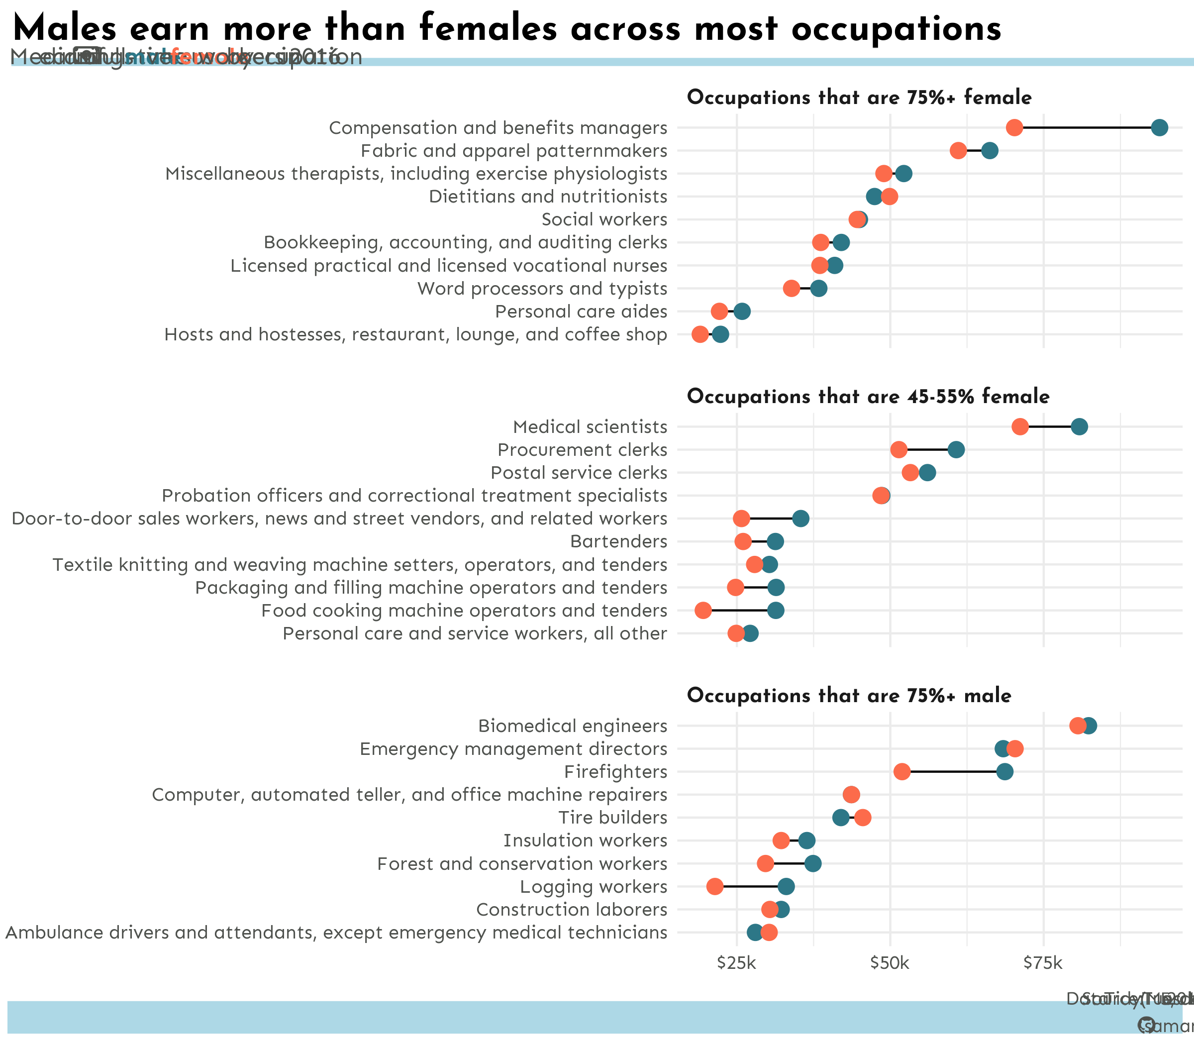This screenshot has width=1194, height=1045.
Task: Click the "Occupations that are 75%+ male" heading
Action: 848,696
